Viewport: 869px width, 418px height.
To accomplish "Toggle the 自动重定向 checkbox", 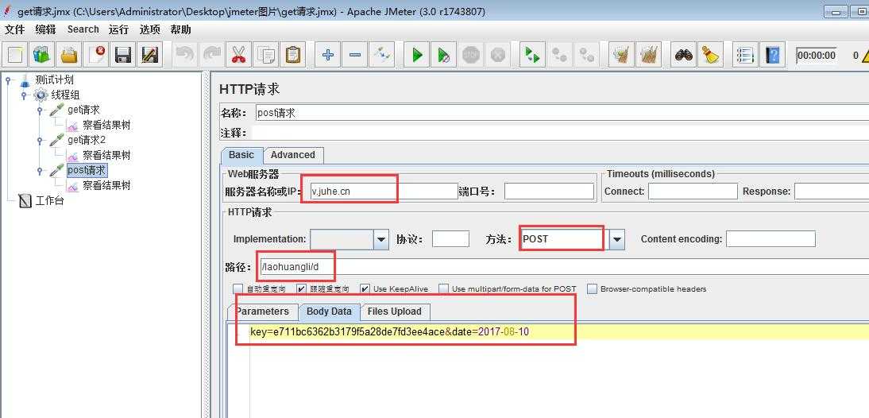I will click(x=238, y=288).
